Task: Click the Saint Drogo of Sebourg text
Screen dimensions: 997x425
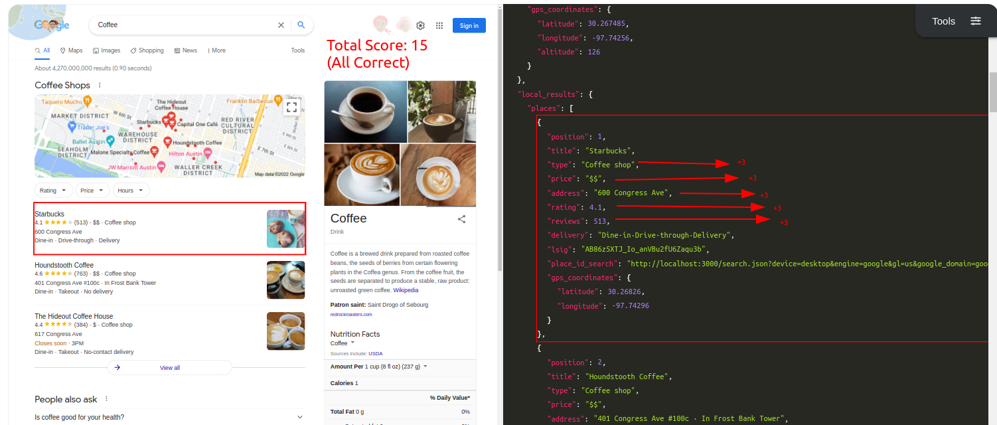Action: [398, 305]
